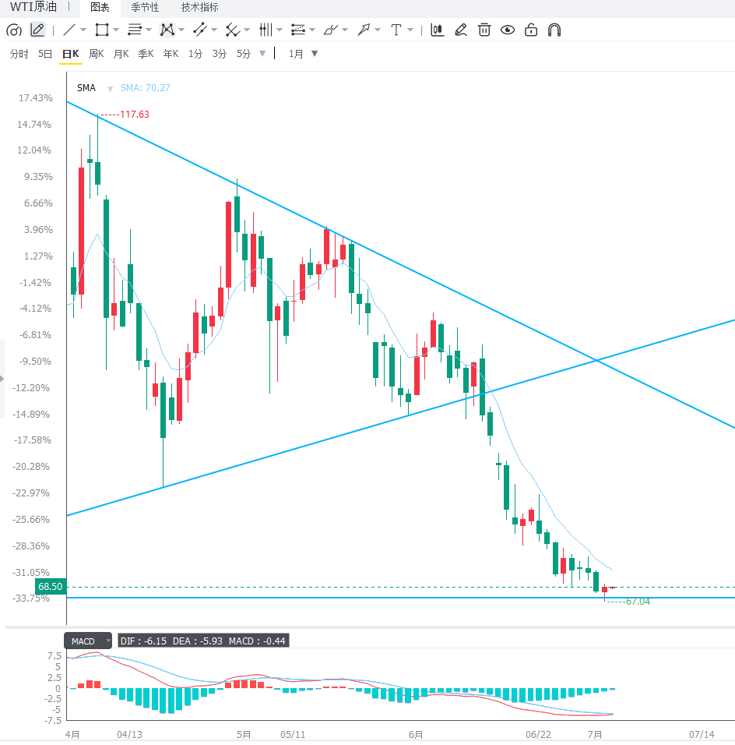
Task: Click the 68.50 current price label
Action: (x=51, y=586)
